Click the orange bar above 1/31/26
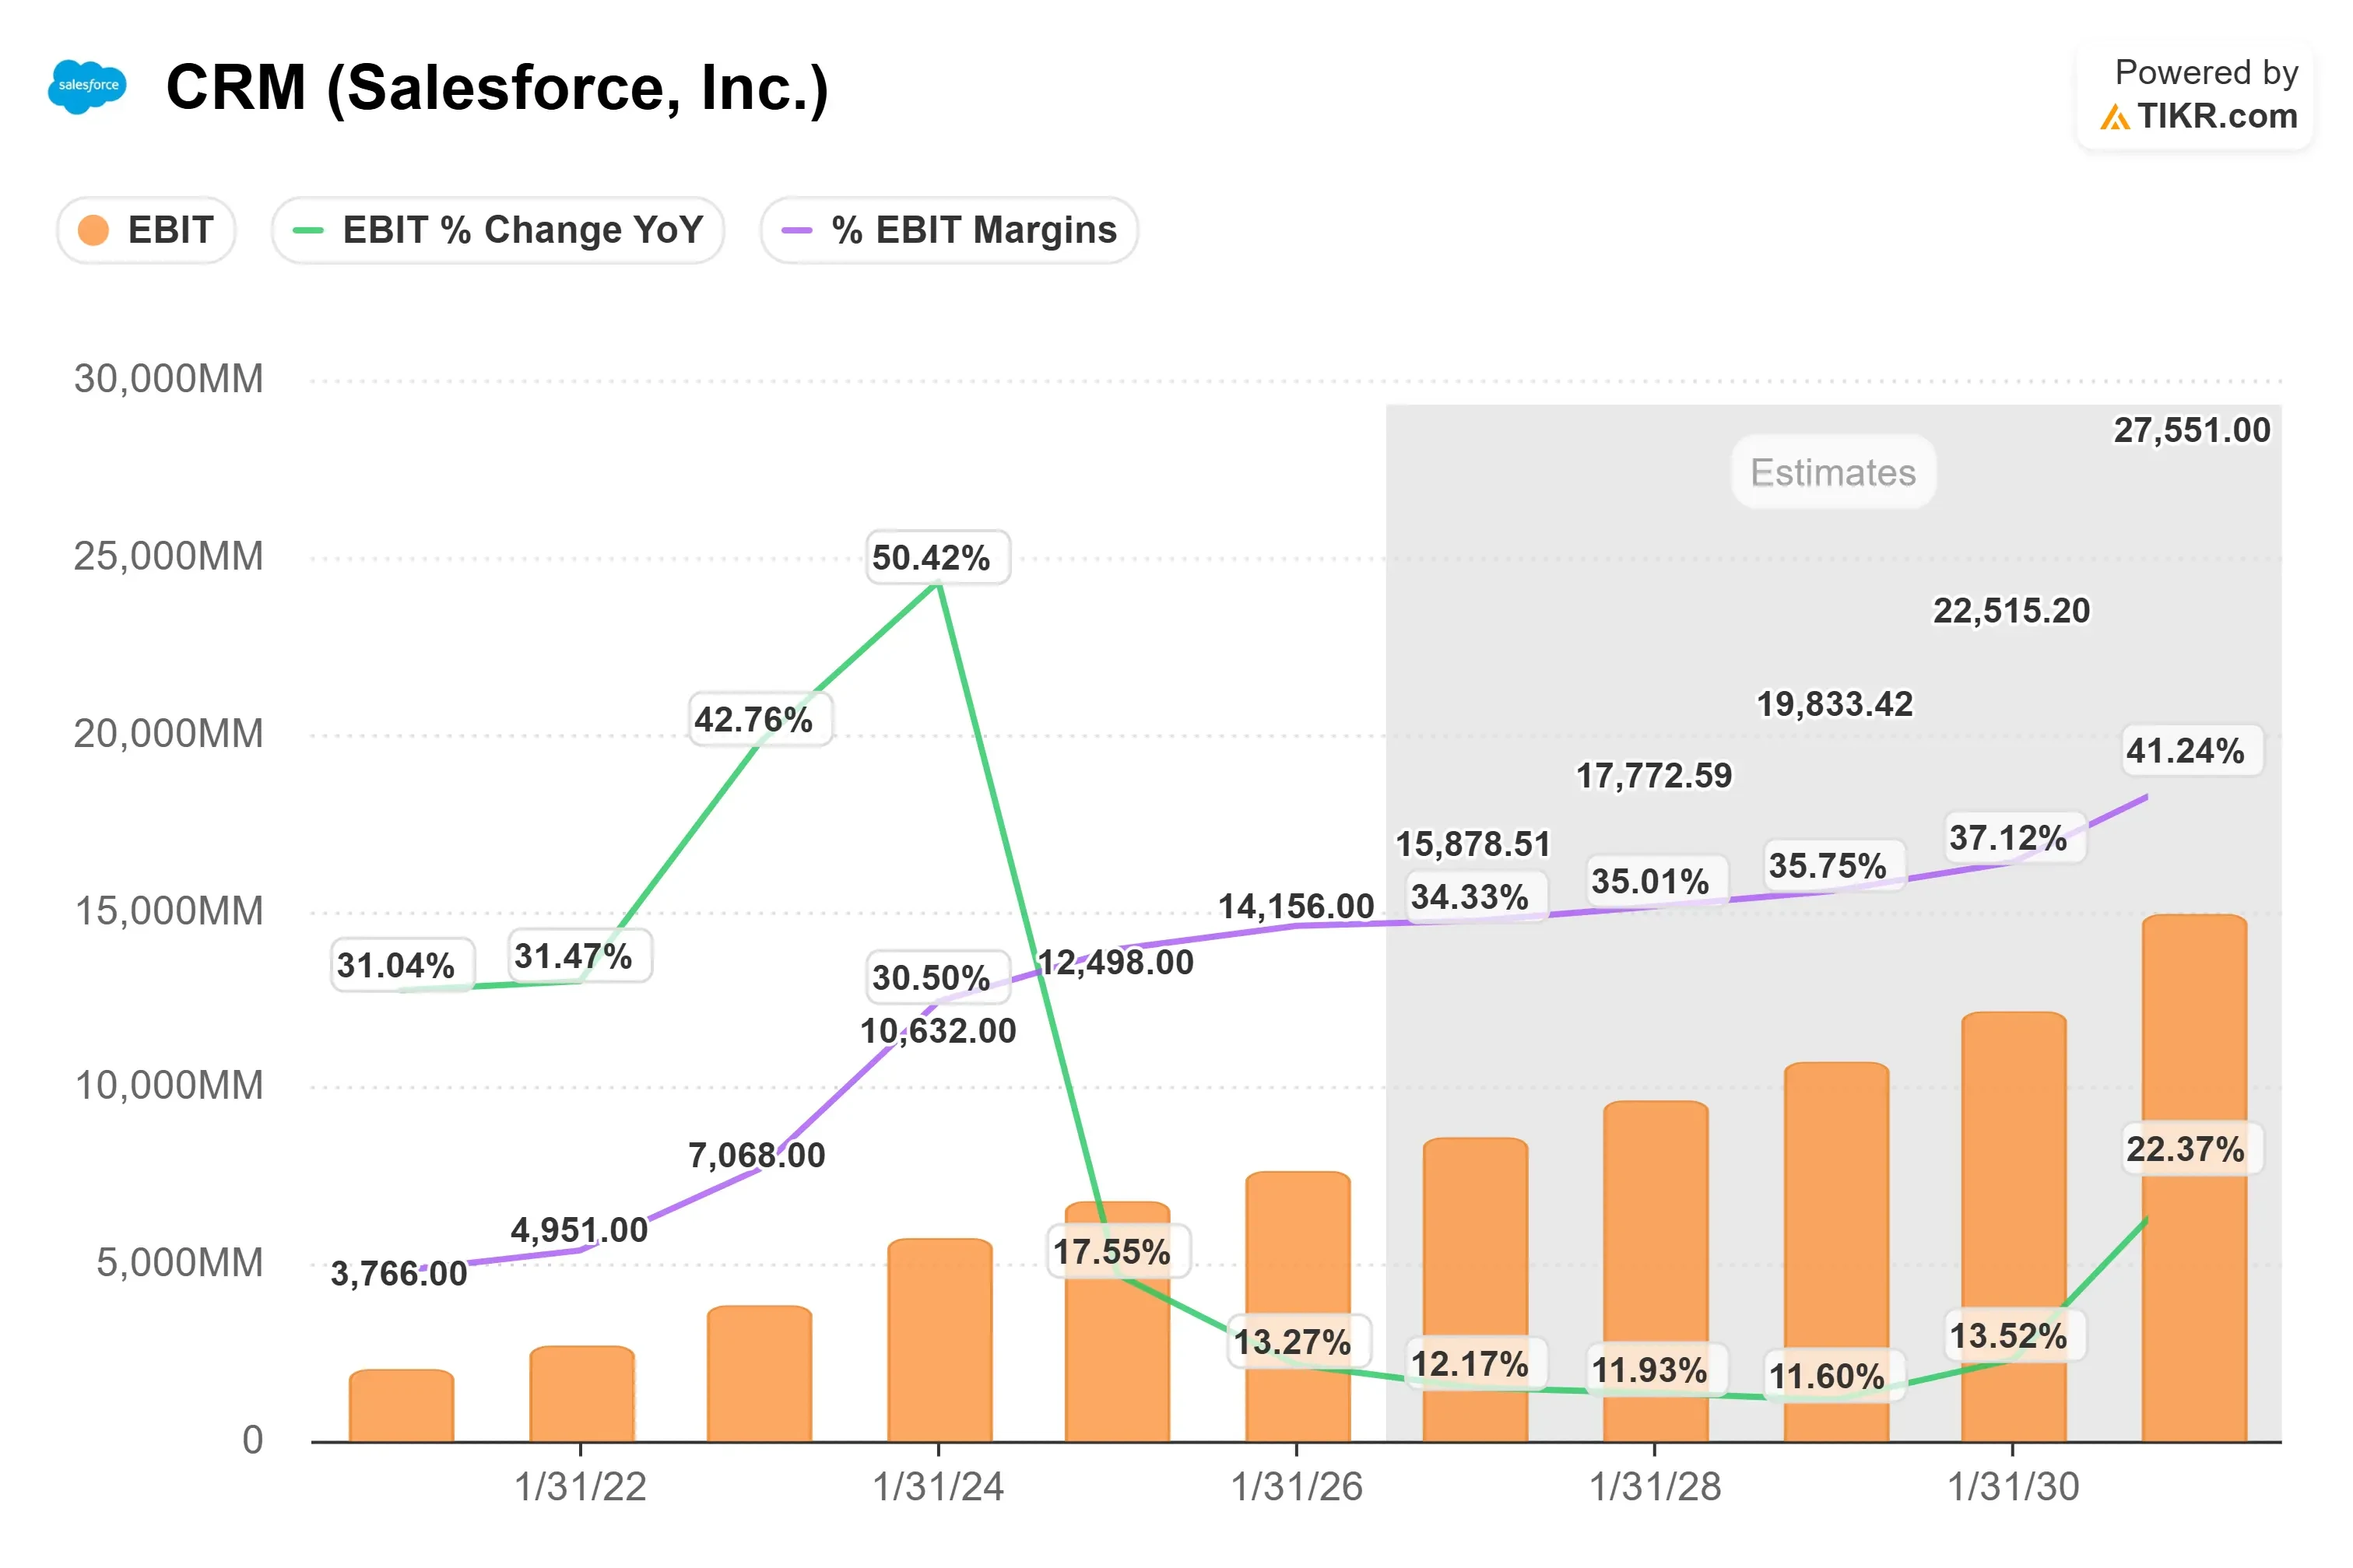The width and height of the screenshot is (2353, 1568). coord(1297,1307)
